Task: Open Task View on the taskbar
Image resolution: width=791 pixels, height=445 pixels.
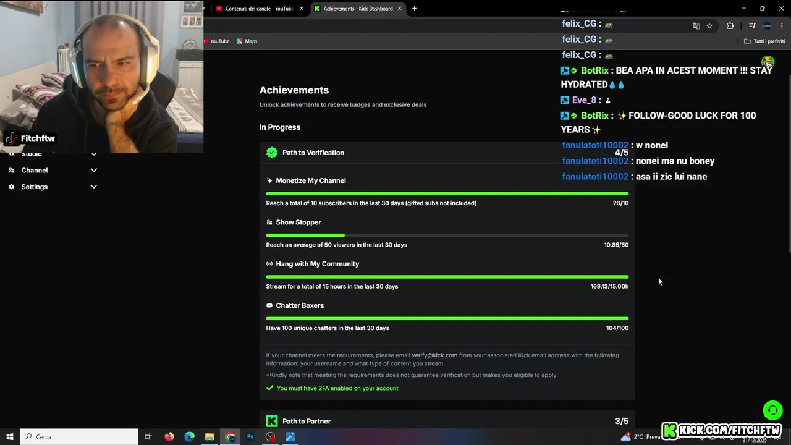Action: pos(148,437)
